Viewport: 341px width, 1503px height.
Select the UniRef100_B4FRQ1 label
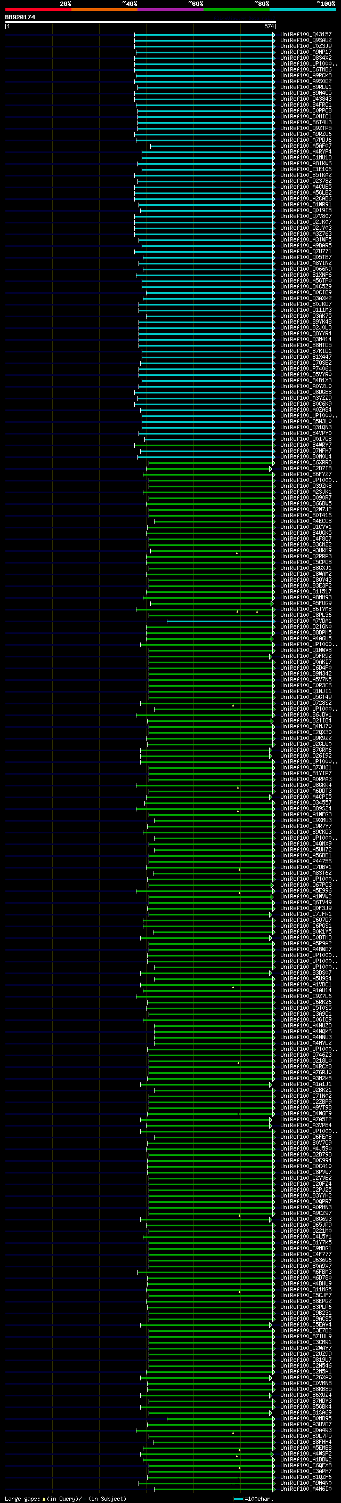click(306, 105)
